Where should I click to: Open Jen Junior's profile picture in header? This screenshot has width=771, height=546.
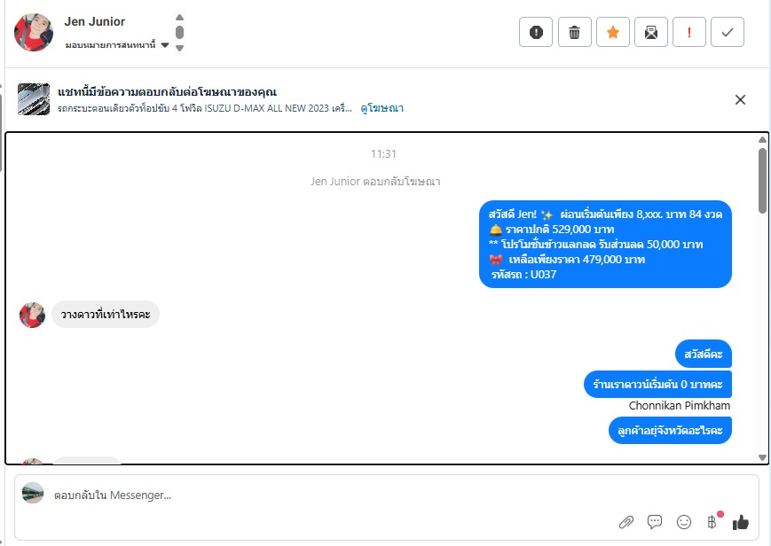click(x=34, y=33)
